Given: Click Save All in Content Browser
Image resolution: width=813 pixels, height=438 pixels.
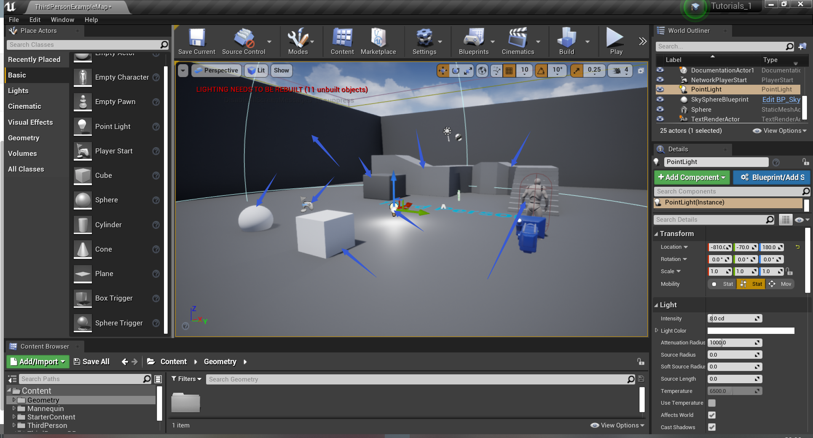Looking at the screenshot, I should (91, 362).
